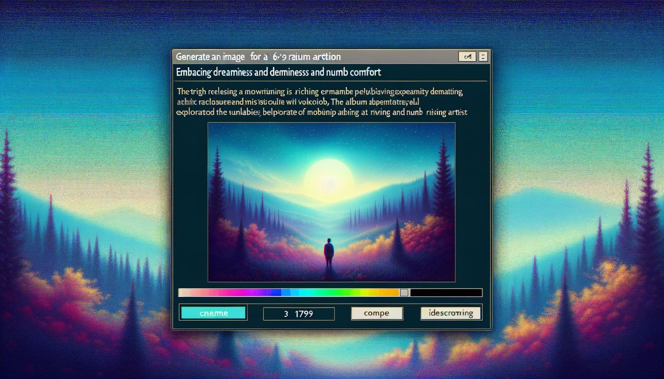Click the minimize dash button in title bar
This screenshot has width=664, height=379.
coord(483,57)
